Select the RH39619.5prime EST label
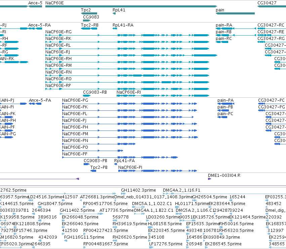Viewport: 286px width, 249px height. tap(130, 224)
